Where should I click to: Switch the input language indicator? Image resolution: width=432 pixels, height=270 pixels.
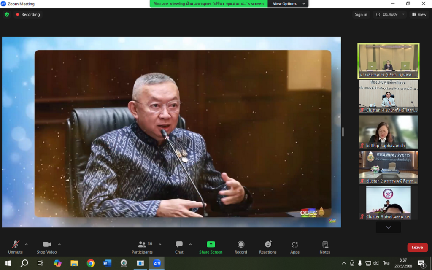pos(386,263)
